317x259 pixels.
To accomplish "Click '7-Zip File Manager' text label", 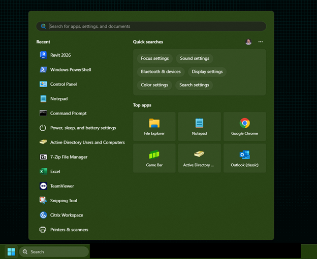I will point(69,157).
